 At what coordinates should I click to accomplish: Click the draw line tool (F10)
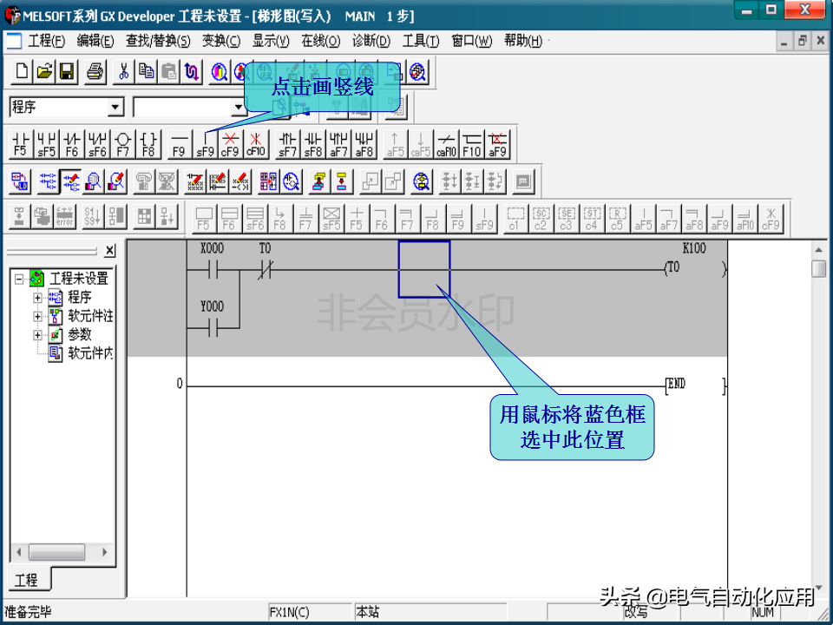pos(472,144)
